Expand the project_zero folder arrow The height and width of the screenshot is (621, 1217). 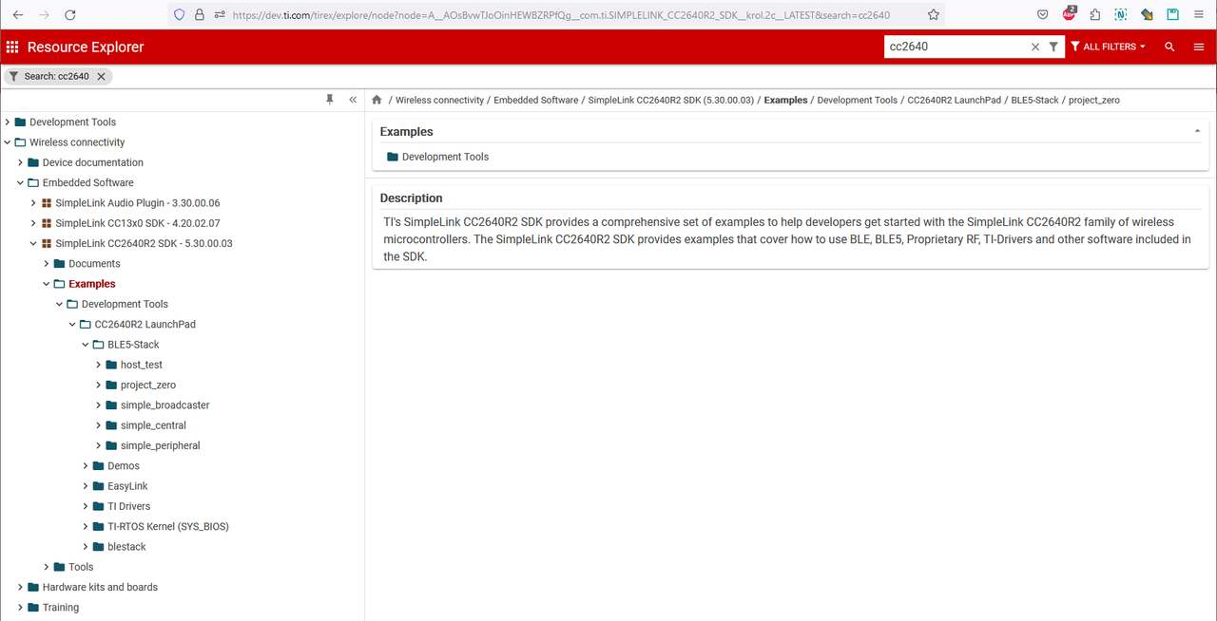pyautogui.click(x=99, y=386)
